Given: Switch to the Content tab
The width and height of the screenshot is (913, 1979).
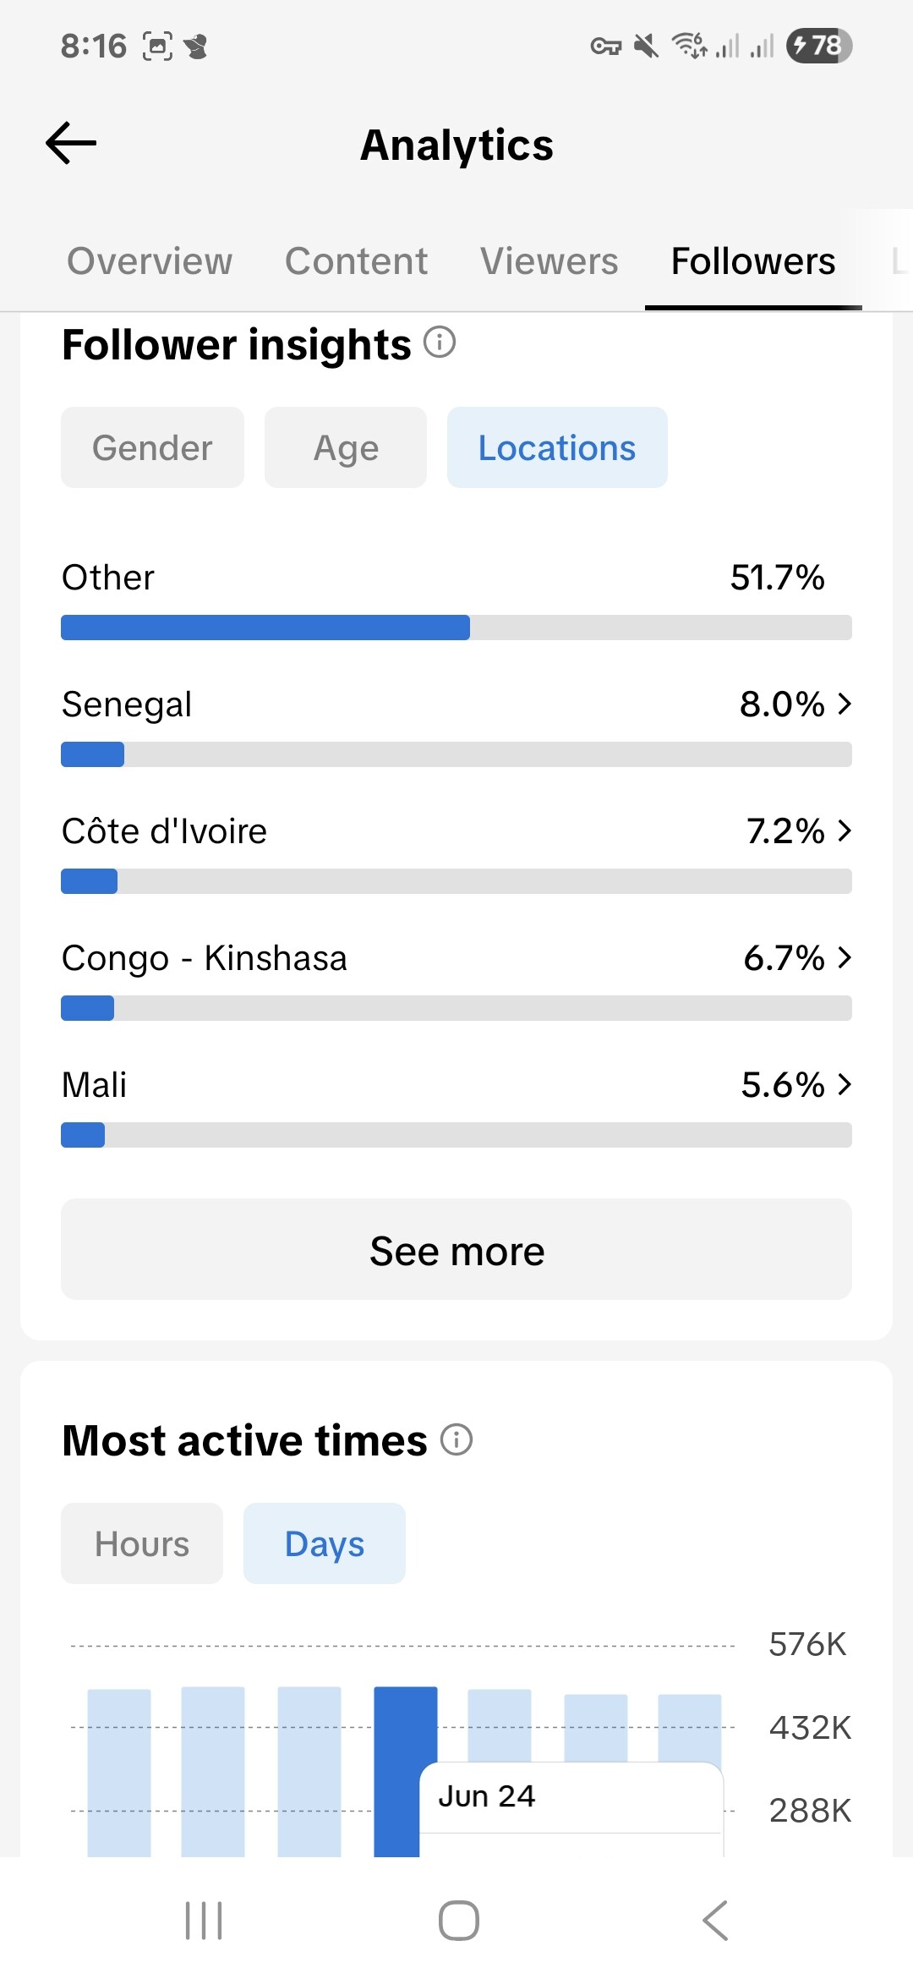Looking at the screenshot, I should [356, 261].
